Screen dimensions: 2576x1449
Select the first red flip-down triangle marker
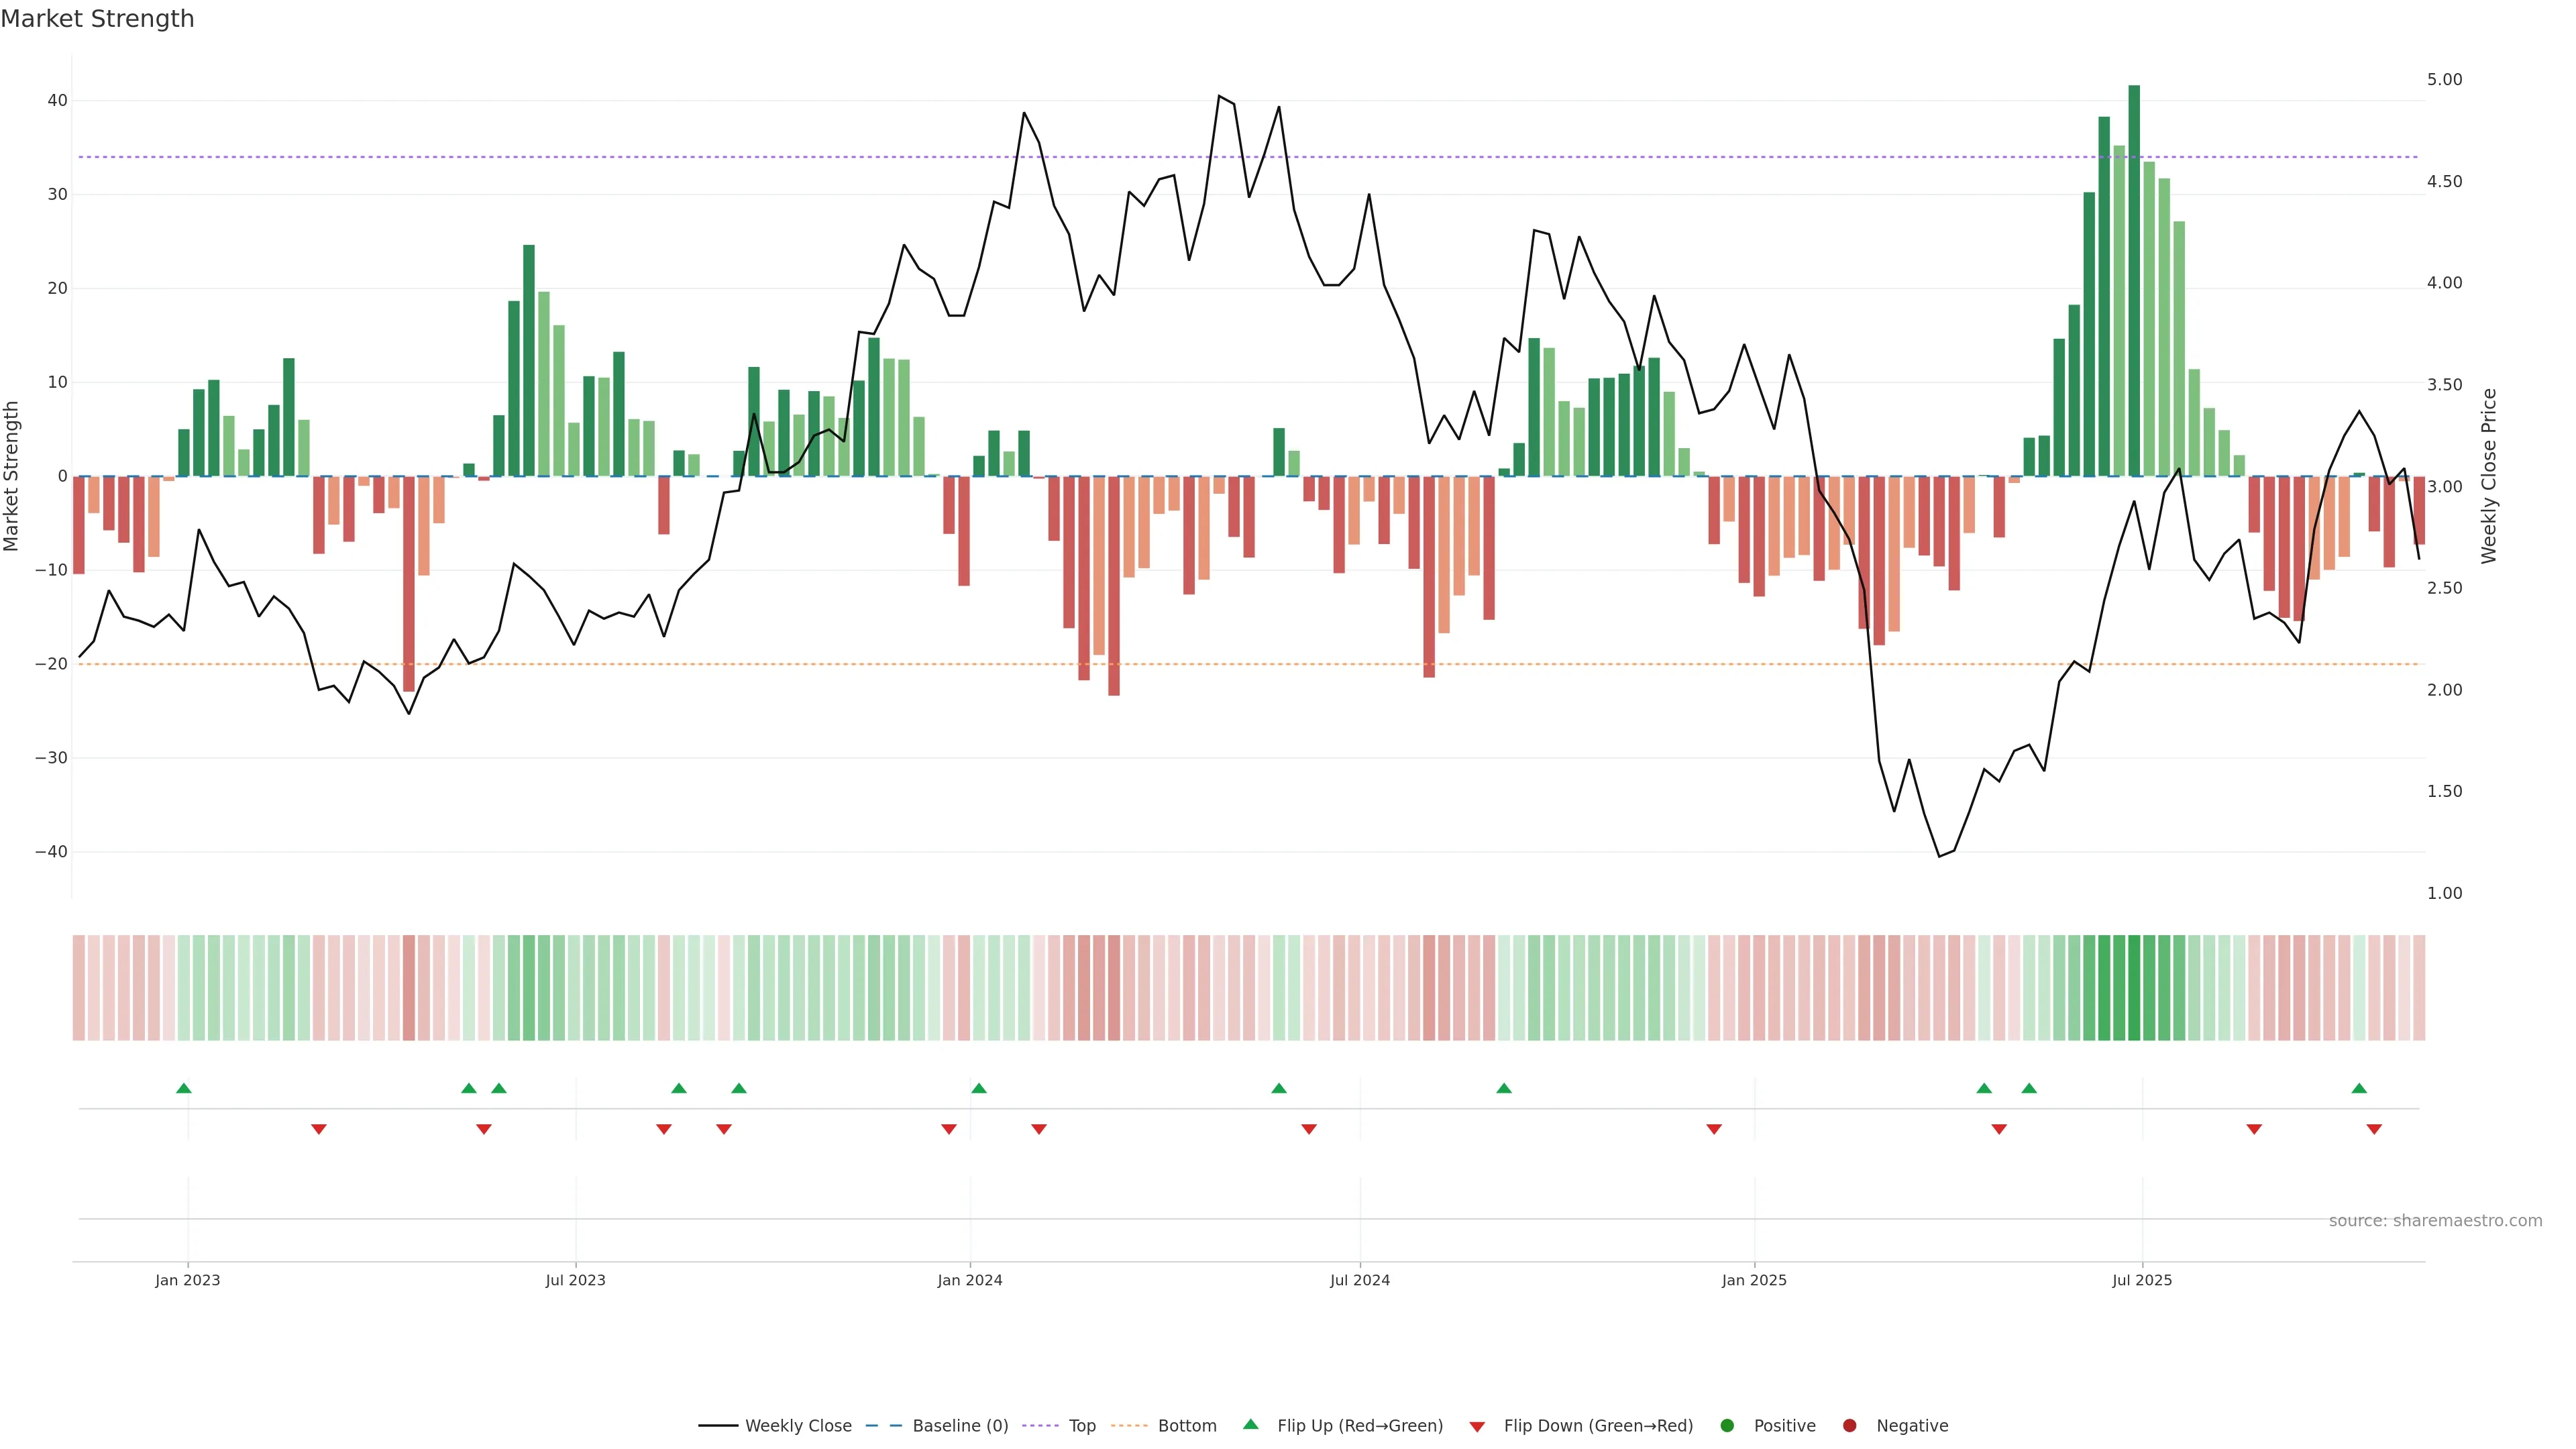(x=319, y=1129)
